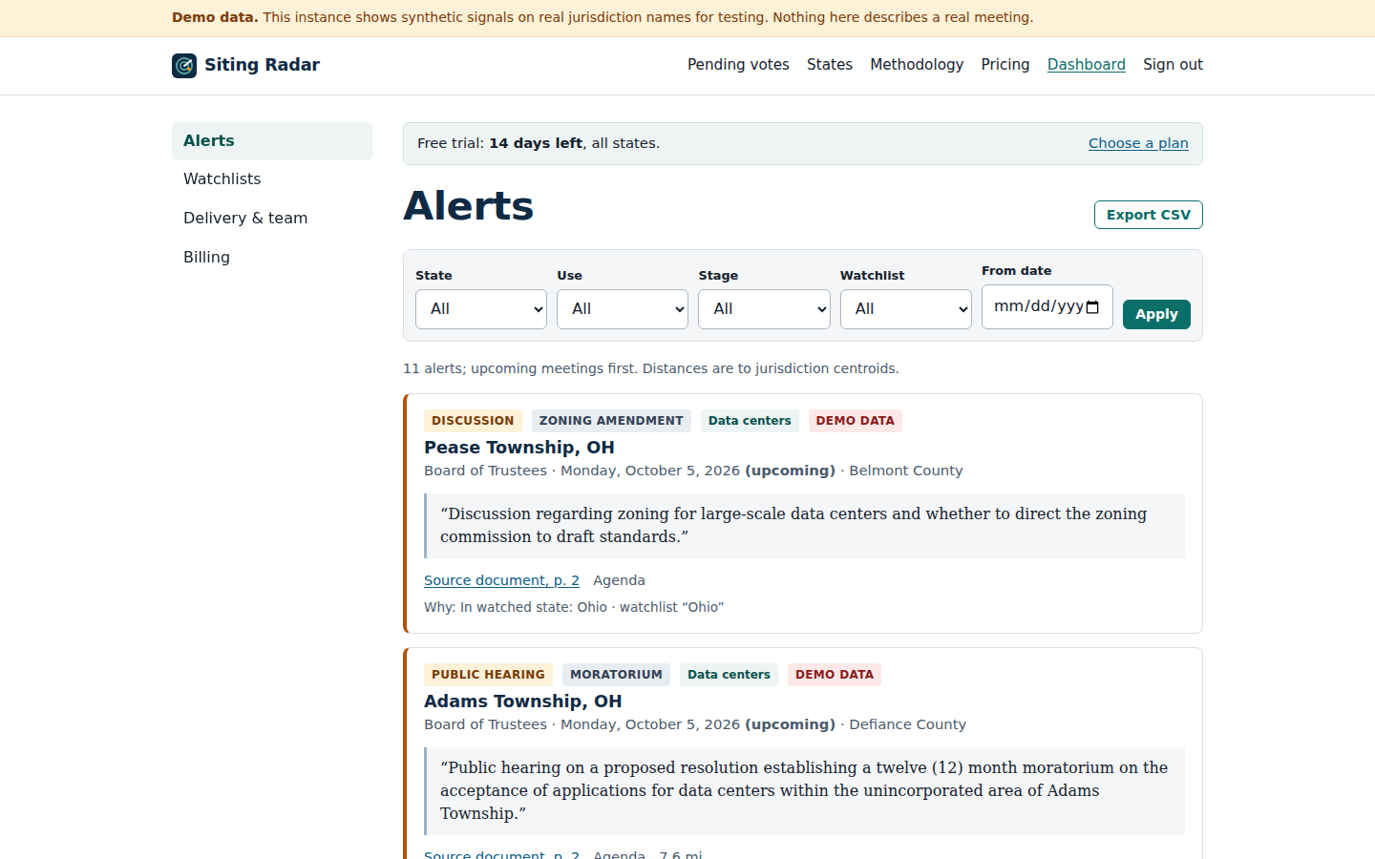The height and width of the screenshot is (859, 1375).
Task: Open Pease Township source document p. 2
Action: pyautogui.click(x=501, y=580)
